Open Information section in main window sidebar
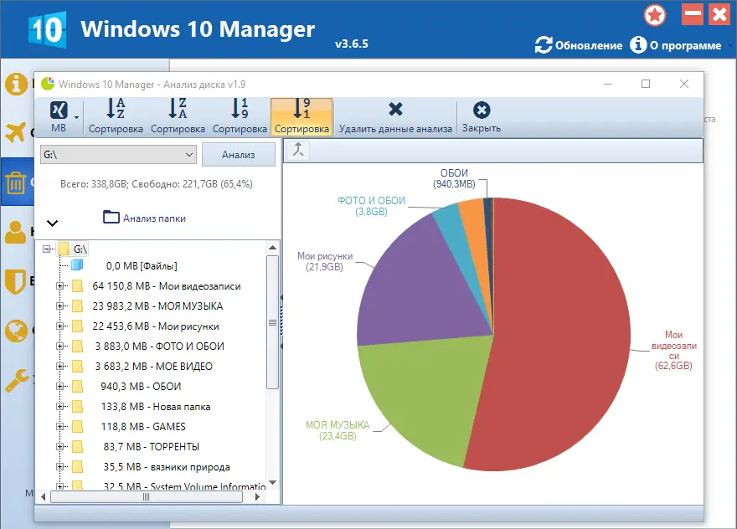This screenshot has width=737, height=529. point(16,84)
